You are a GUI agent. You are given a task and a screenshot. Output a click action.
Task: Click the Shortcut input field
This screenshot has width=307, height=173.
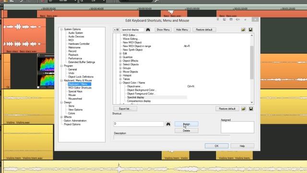139,124
